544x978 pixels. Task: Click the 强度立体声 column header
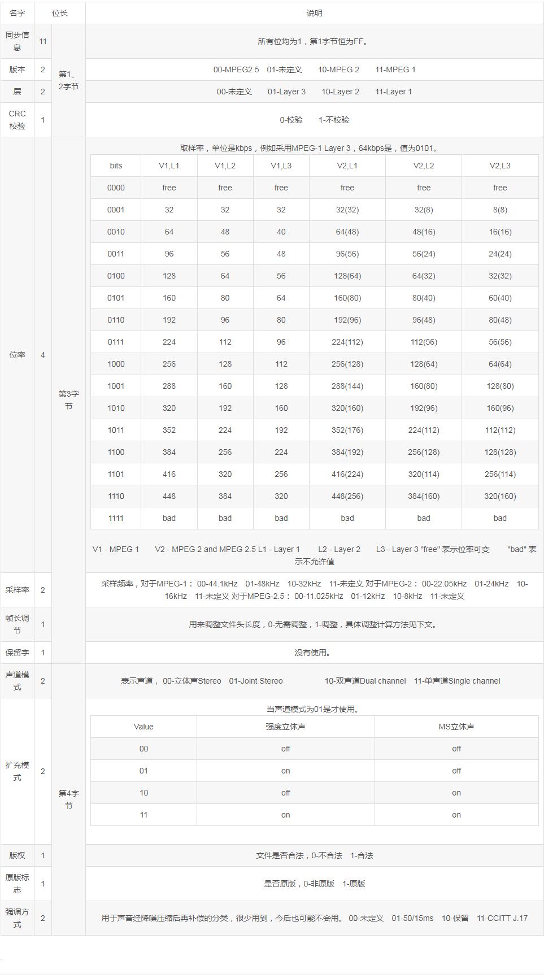[285, 727]
